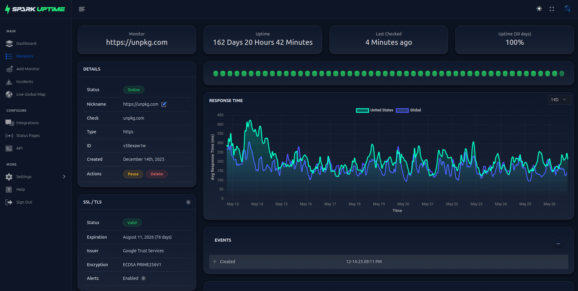Image resolution: width=578 pixels, height=291 pixels.
Task: Enter fullscreen mode icon
Action: 552,9
